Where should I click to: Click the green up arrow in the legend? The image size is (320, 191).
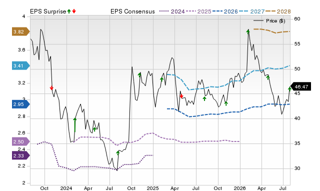click(69, 11)
